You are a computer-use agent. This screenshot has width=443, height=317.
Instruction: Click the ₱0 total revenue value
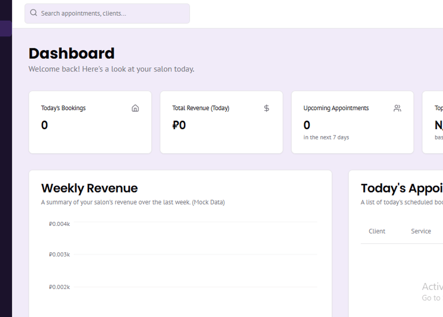[179, 125]
